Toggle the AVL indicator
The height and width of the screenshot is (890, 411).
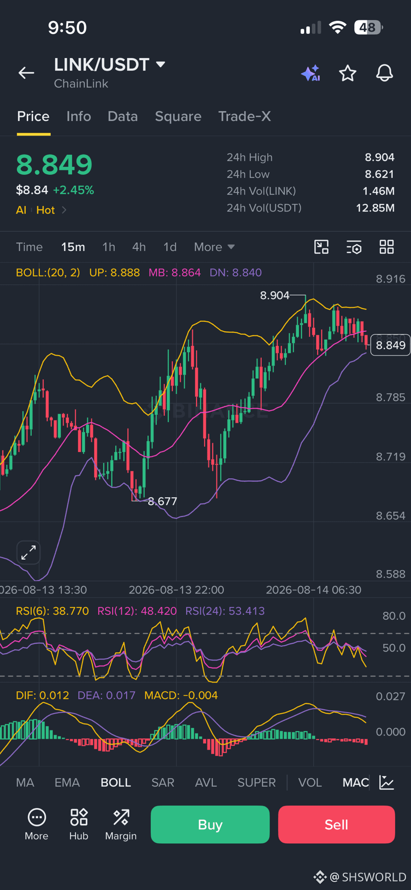(x=206, y=782)
